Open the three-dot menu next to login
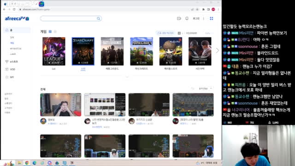Image resolution: width=295 pixels, height=166 pixels. [204, 18]
